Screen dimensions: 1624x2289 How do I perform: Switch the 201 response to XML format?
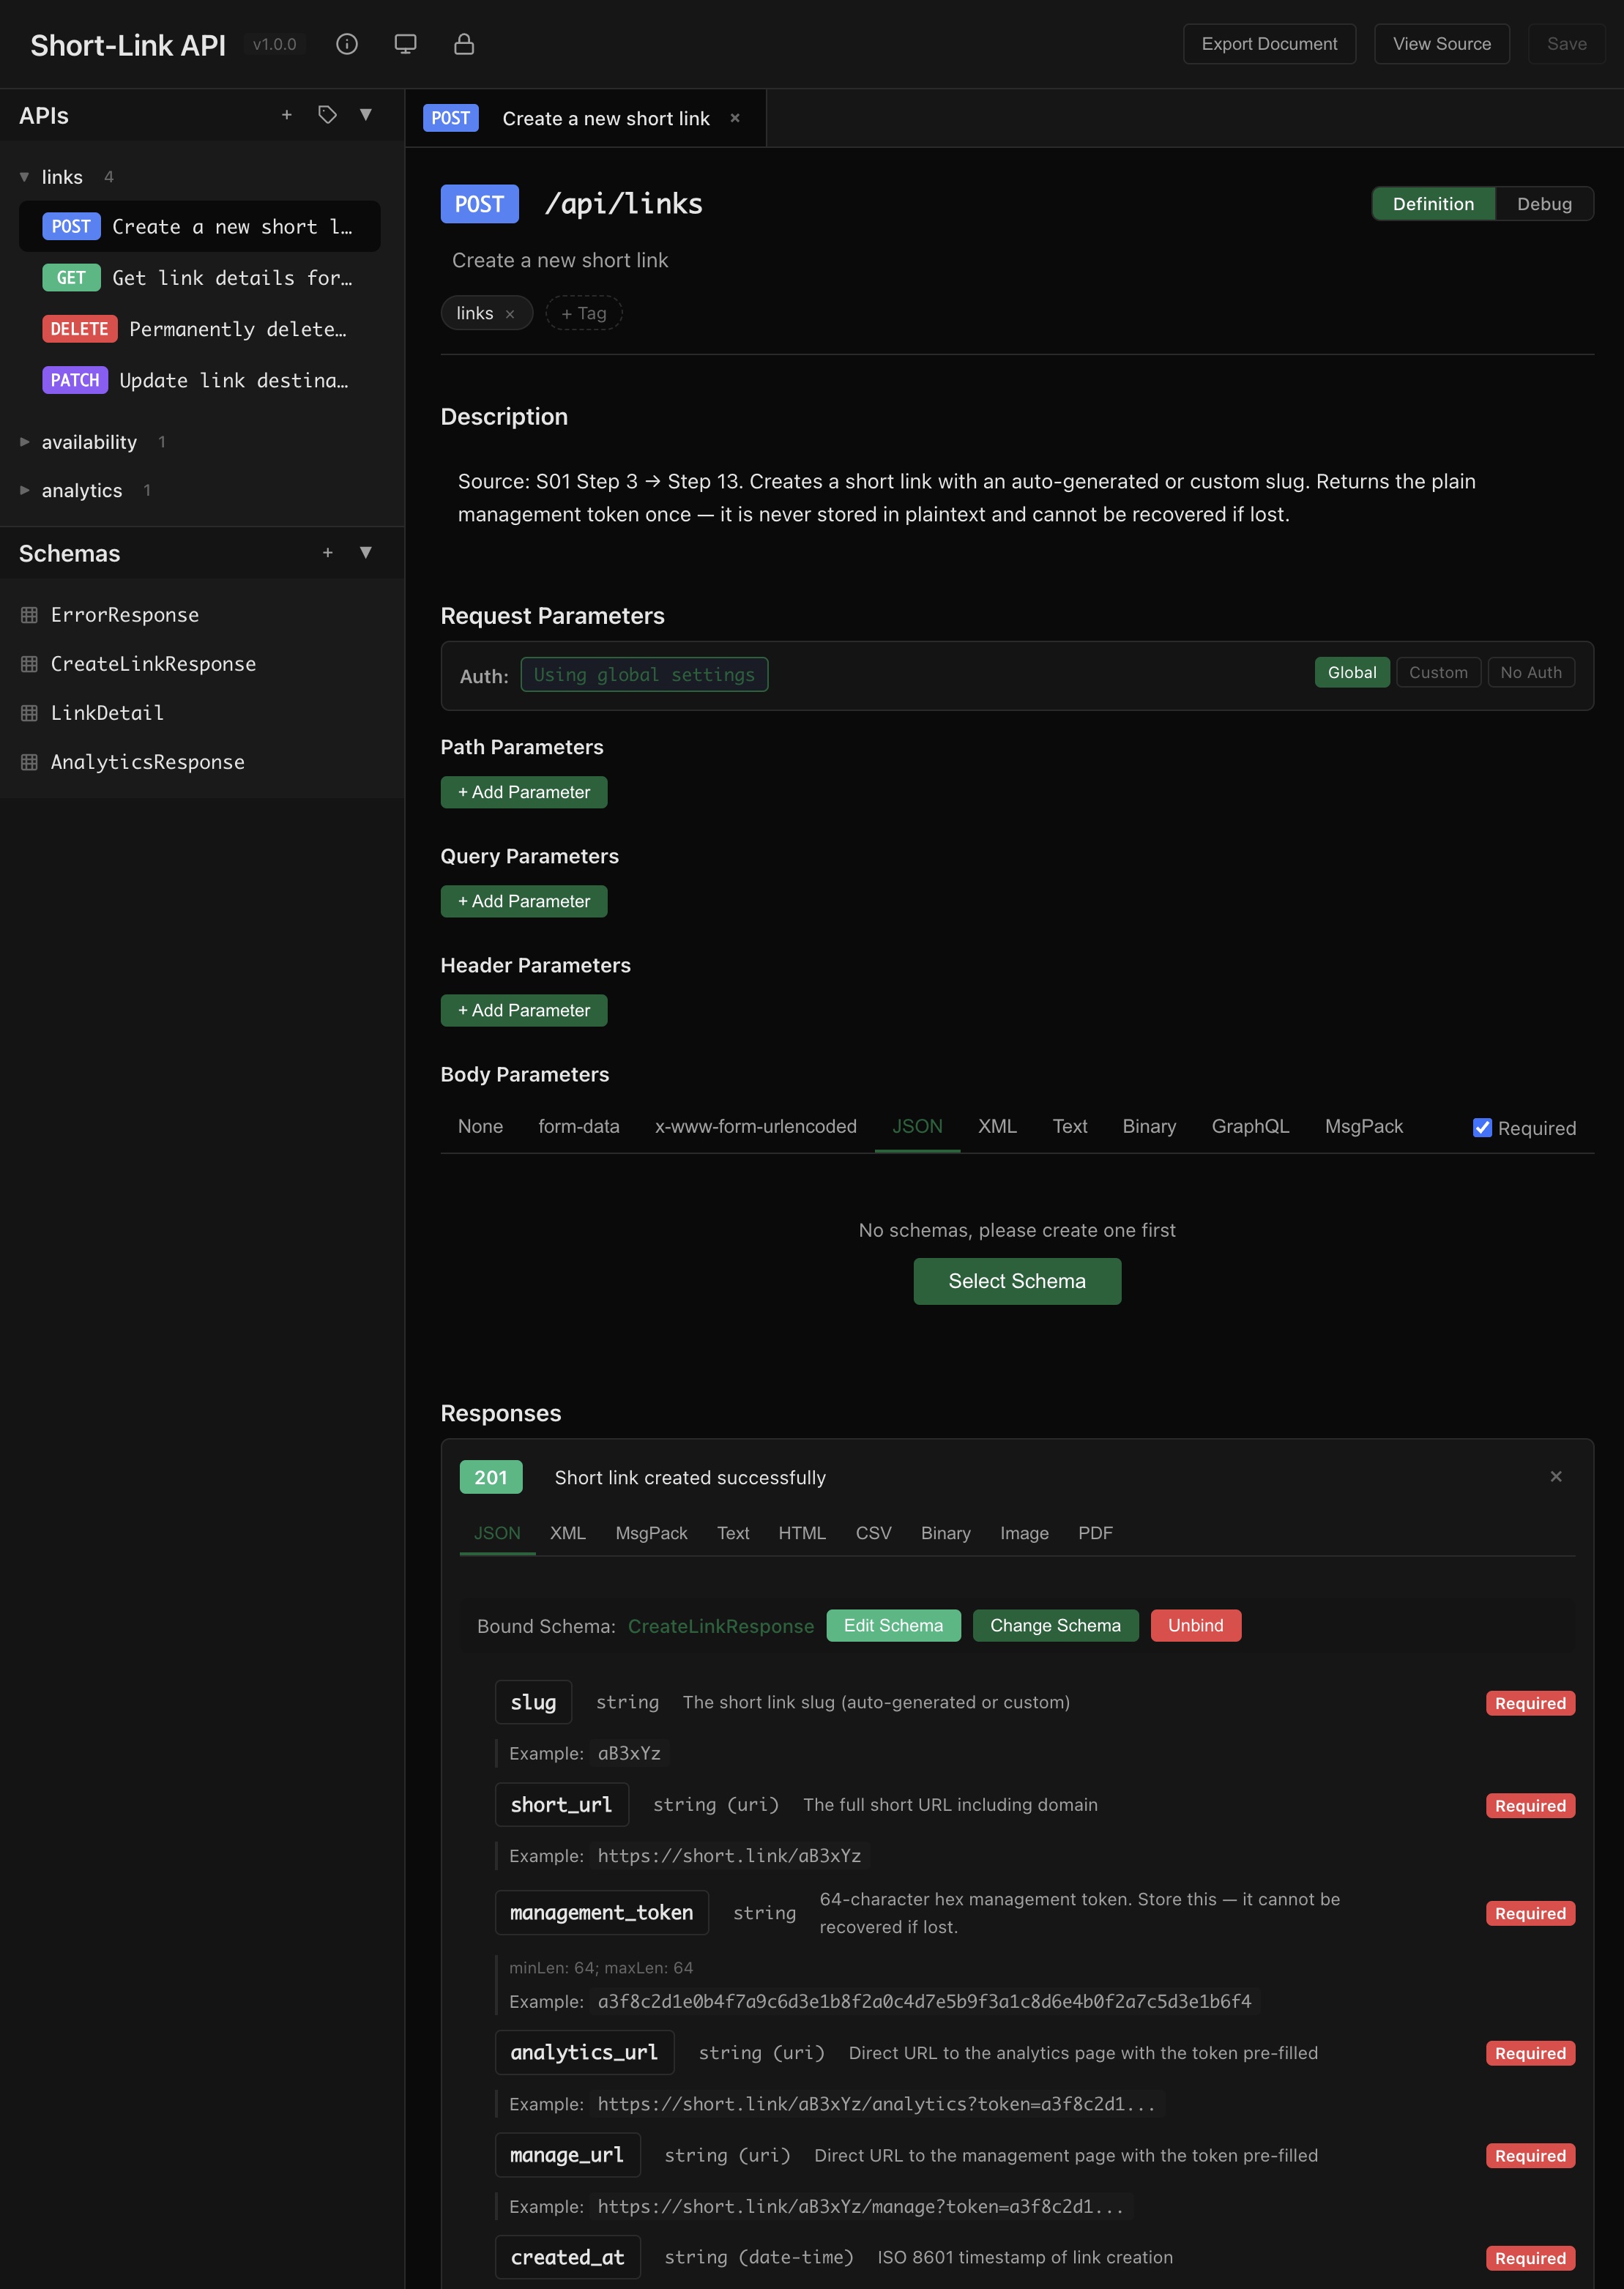pos(568,1532)
